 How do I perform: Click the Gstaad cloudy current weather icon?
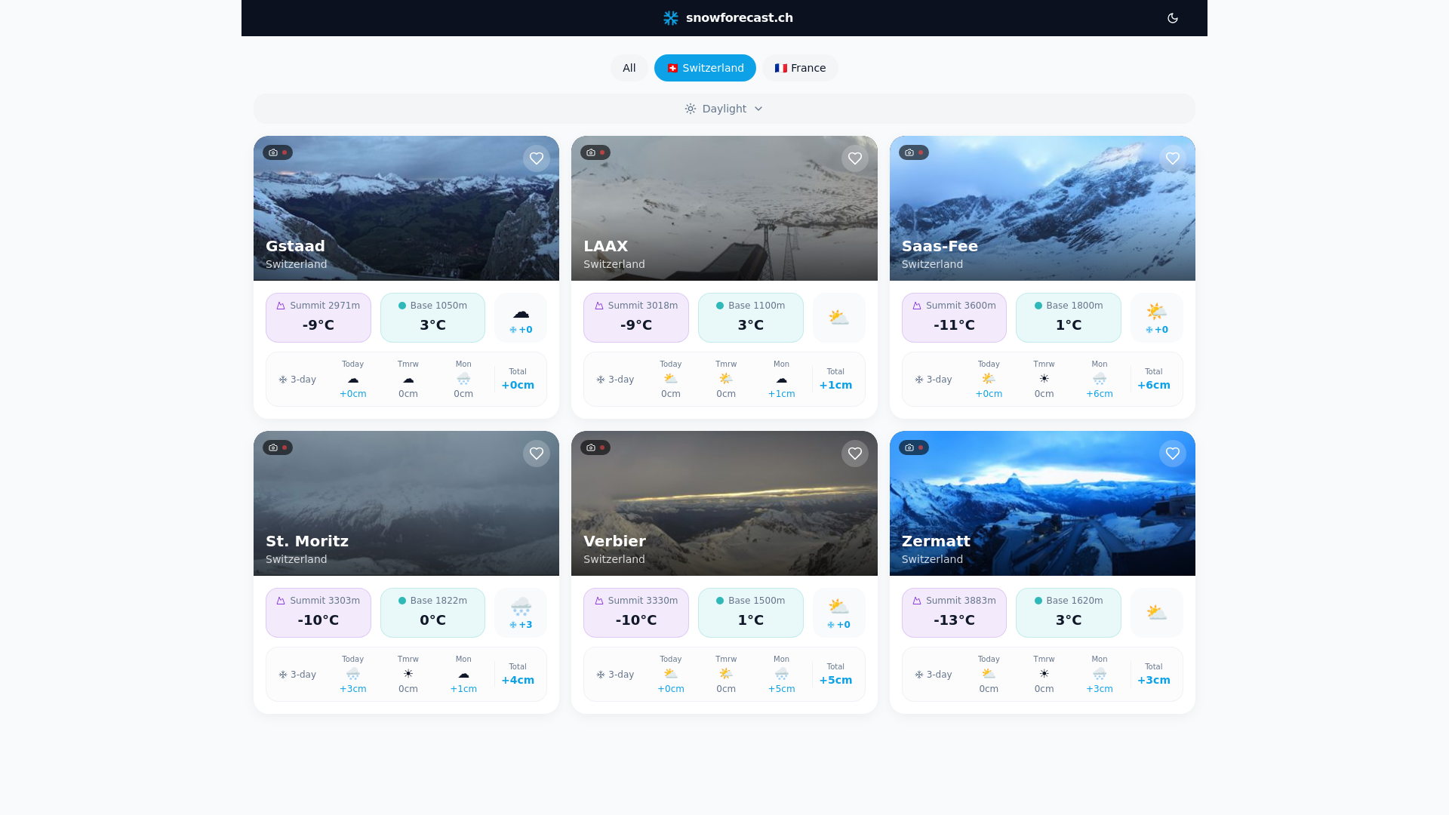521,313
